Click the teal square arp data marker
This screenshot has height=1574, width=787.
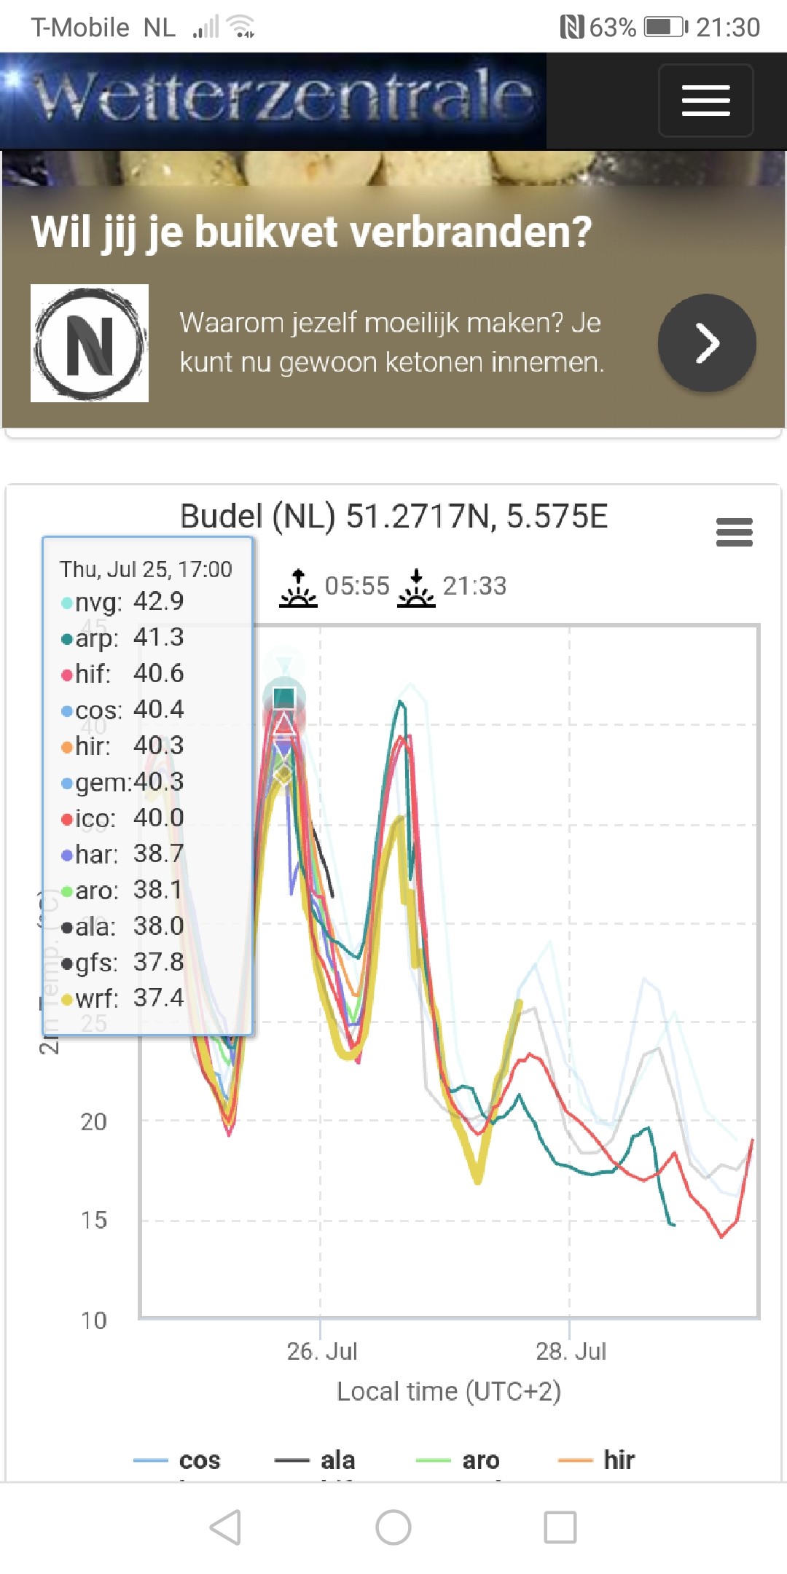(x=283, y=697)
